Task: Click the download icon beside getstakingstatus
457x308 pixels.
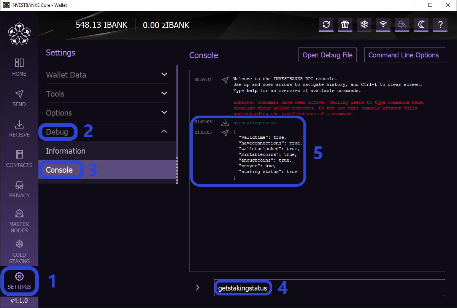Action: coord(225,123)
